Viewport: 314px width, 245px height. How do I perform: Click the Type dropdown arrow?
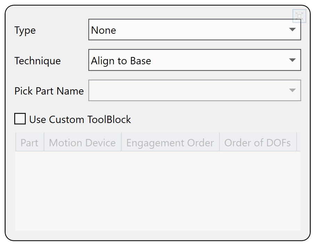292,30
